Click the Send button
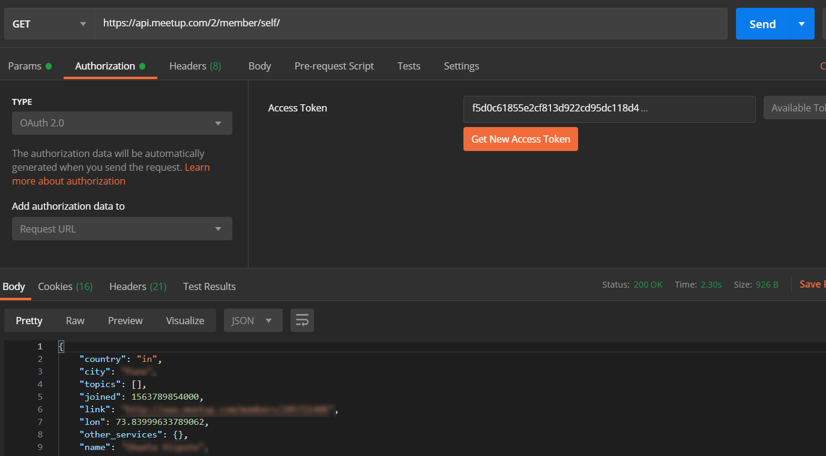826x456 pixels. click(x=763, y=24)
